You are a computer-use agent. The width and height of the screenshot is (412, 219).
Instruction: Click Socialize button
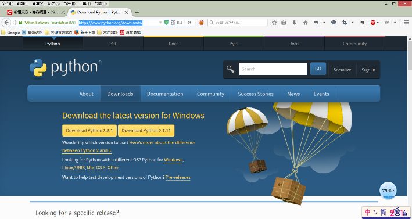(342, 70)
